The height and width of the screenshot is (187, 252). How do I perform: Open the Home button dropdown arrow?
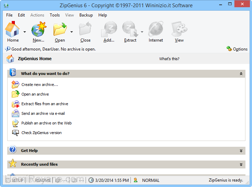25,32
